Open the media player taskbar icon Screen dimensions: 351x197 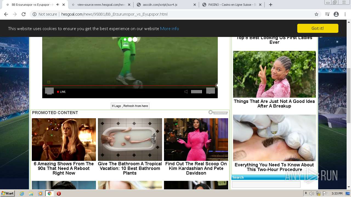[x=40, y=193]
